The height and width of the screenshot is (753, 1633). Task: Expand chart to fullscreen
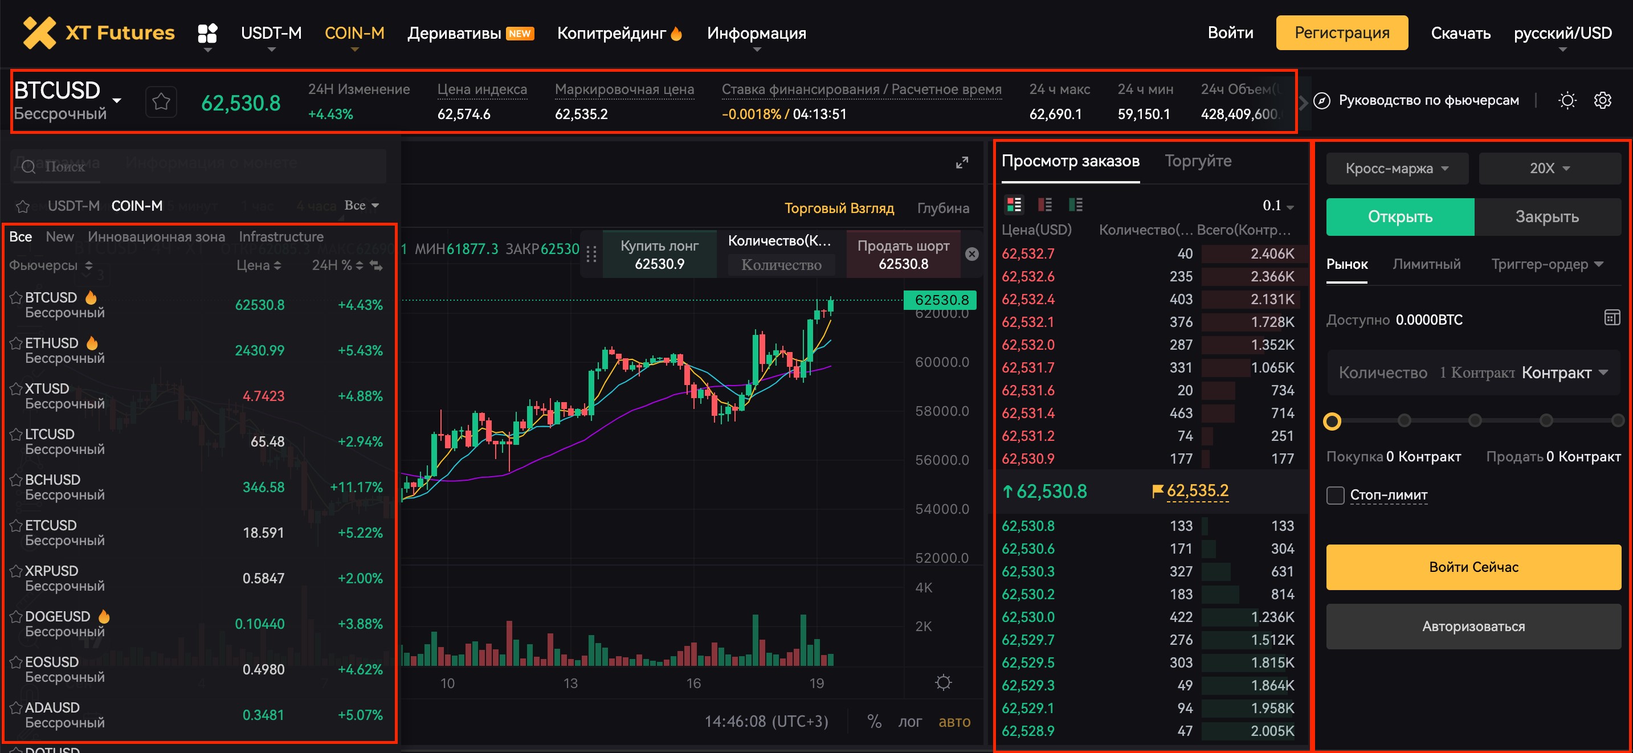click(962, 163)
